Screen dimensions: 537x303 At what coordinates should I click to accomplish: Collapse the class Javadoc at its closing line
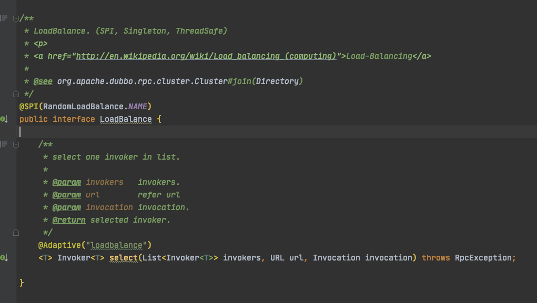16,93
